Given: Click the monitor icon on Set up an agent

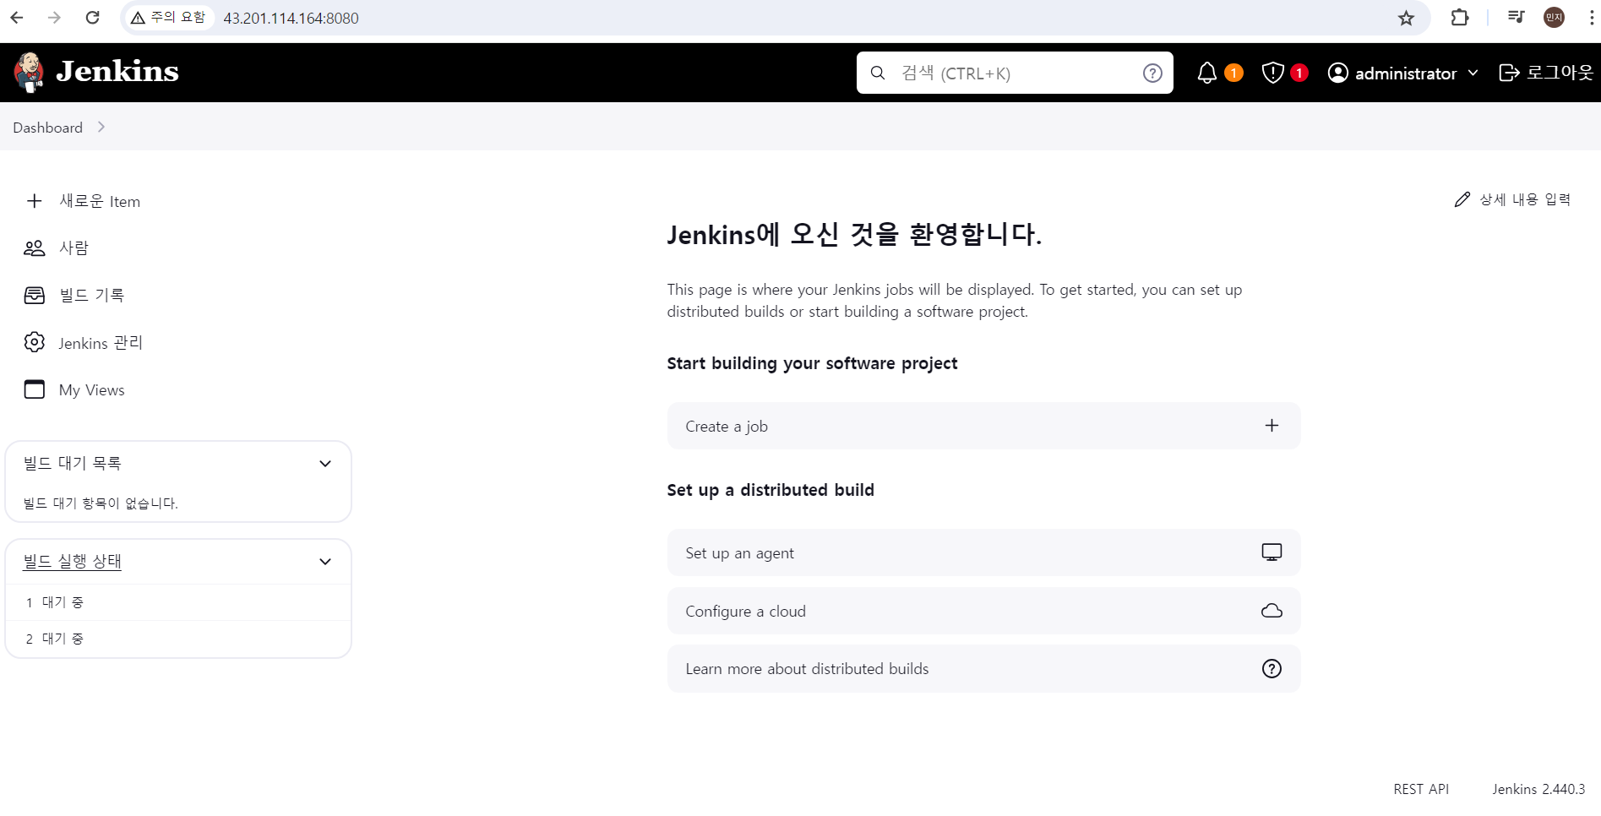Looking at the screenshot, I should click(1272, 552).
